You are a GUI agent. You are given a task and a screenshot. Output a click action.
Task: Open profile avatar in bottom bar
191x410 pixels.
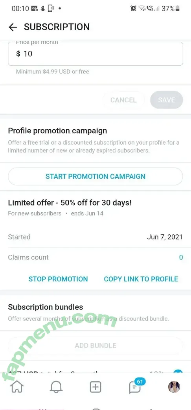(174, 387)
